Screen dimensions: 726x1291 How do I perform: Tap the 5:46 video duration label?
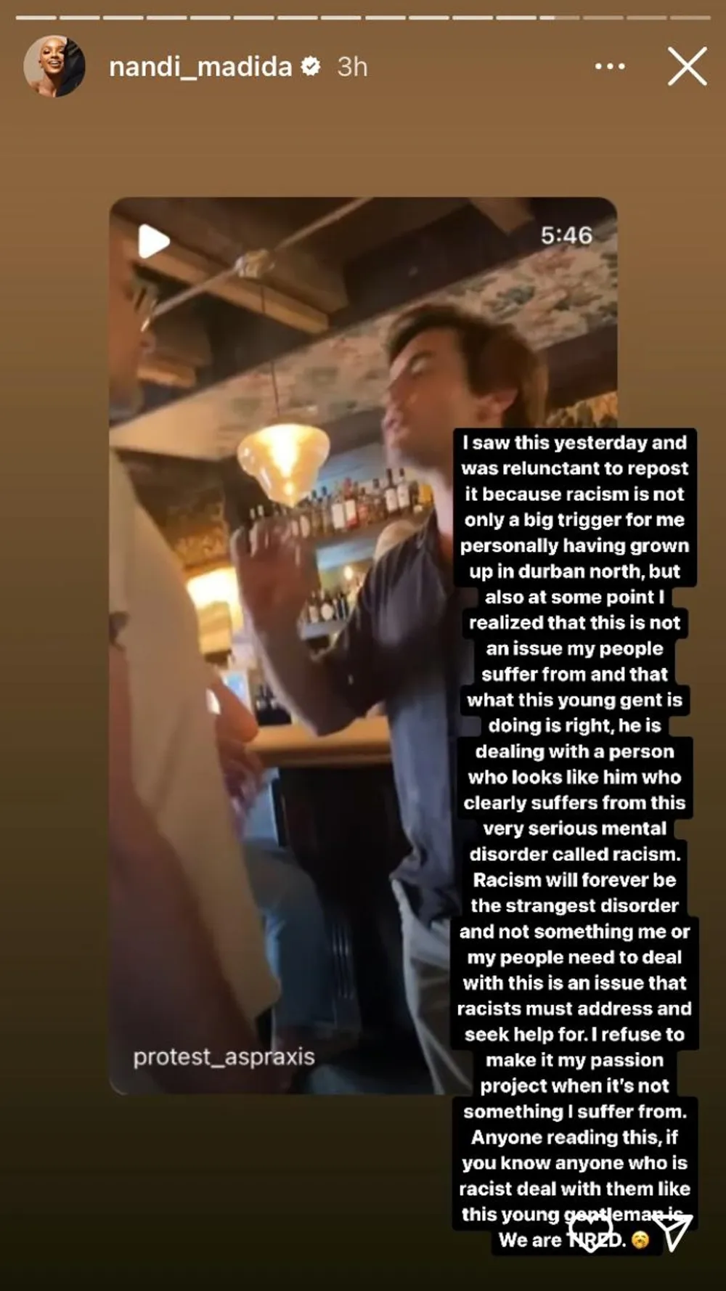click(x=566, y=235)
